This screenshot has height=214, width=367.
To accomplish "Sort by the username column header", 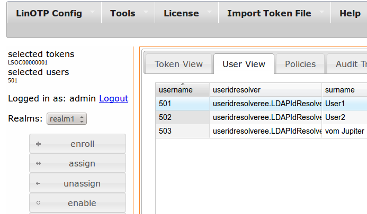I will tap(176, 90).
